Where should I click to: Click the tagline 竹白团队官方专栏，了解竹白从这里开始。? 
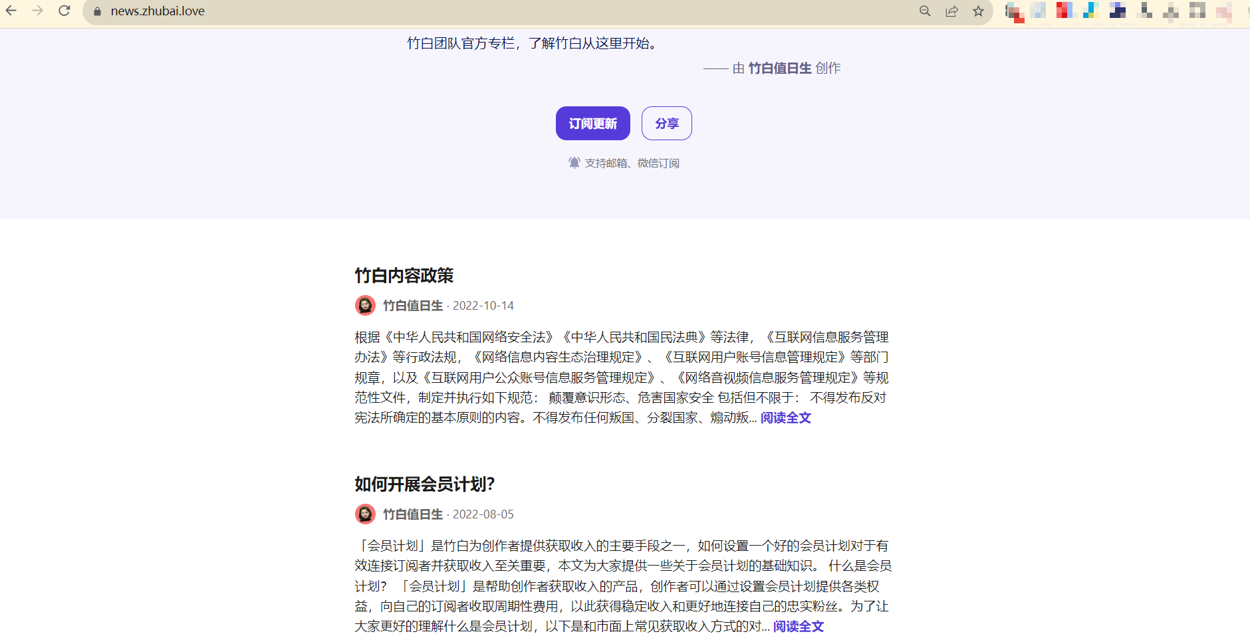tap(533, 44)
